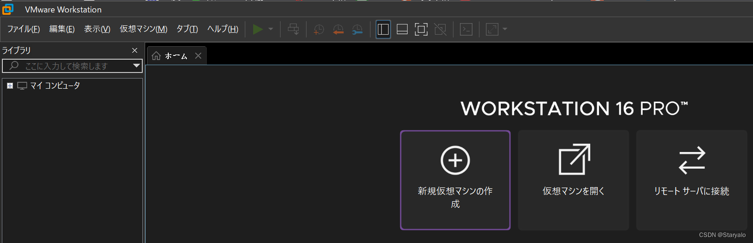The width and height of the screenshot is (753, 243).
Task: Toggle the thumbnail bar view icon
Action: click(x=402, y=30)
